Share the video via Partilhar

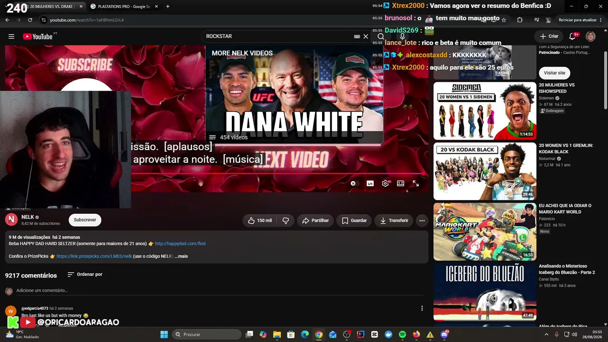tap(315, 220)
